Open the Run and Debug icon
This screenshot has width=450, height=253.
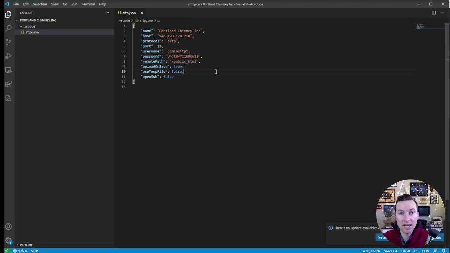8,56
